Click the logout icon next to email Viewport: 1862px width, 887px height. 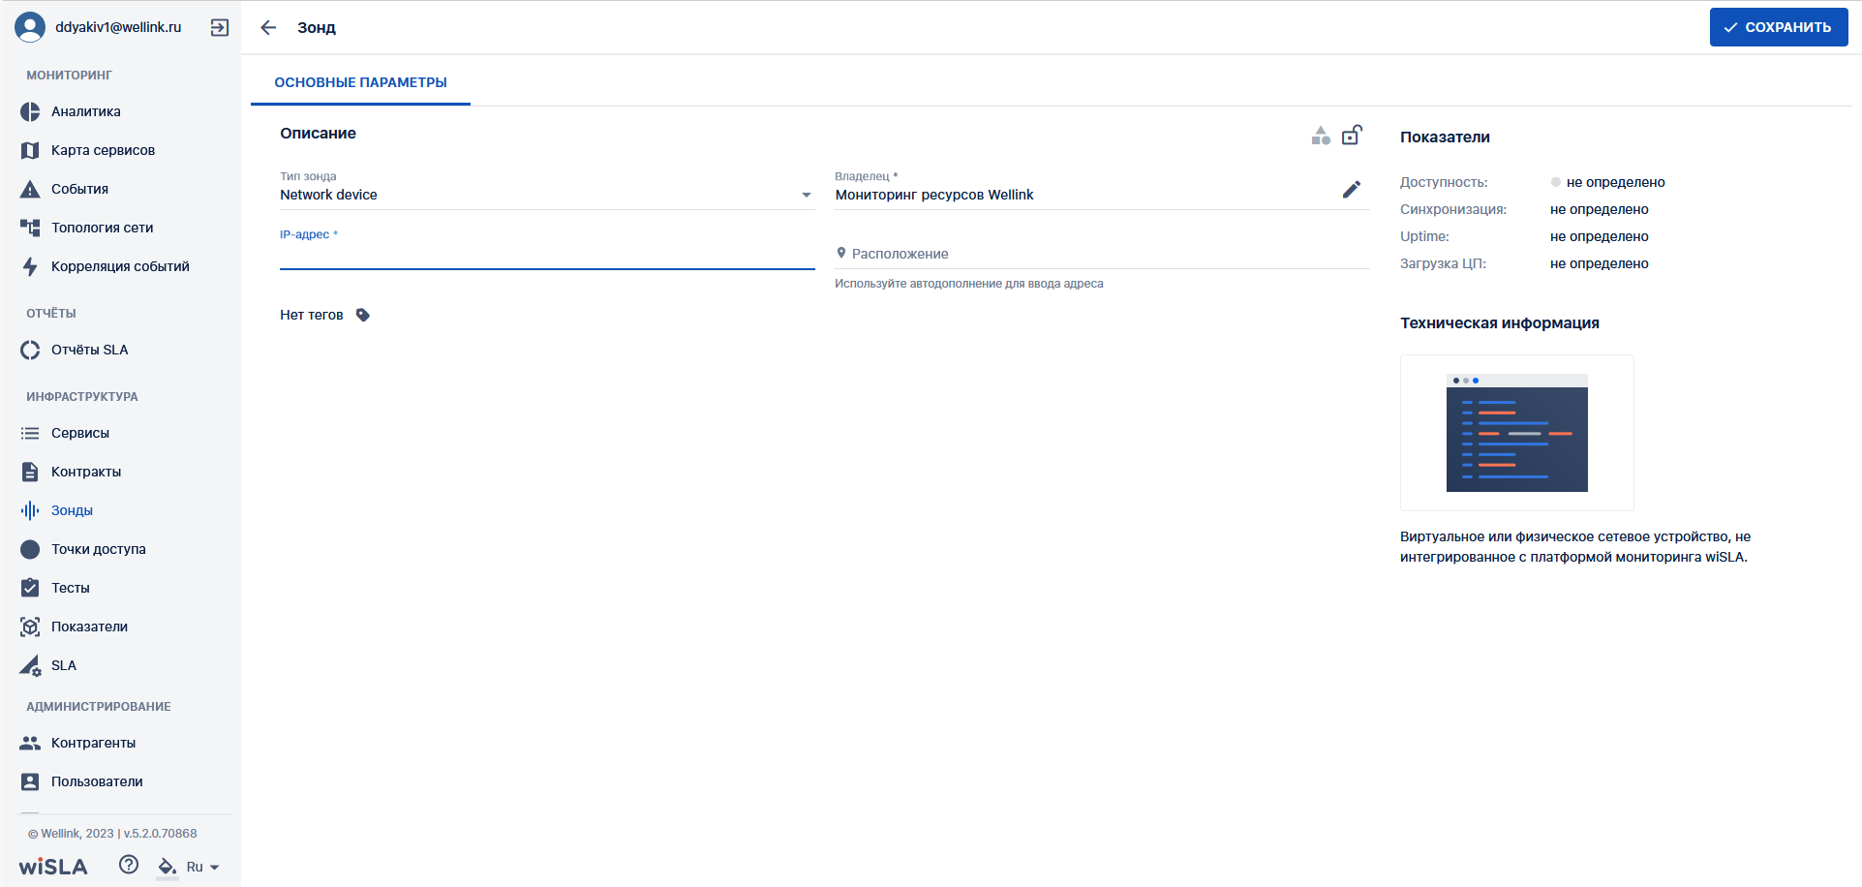tap(220, 27)
